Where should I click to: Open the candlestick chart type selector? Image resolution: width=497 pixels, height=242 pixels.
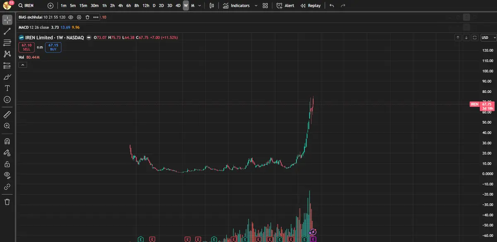[212, 6]
